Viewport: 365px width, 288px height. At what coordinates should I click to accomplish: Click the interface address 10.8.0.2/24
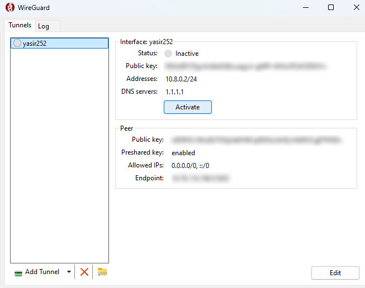pyautogui.click(x=181, y=79)
